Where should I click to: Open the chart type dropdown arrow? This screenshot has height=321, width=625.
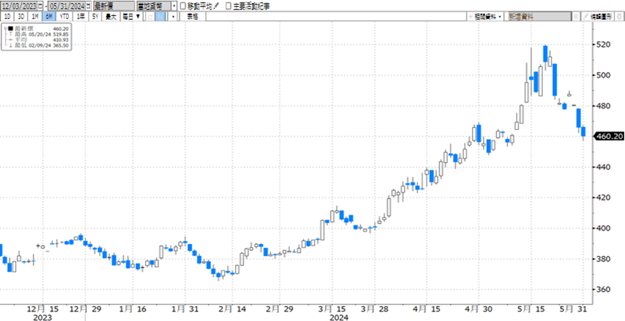pyautogui.click(x=173, y=16)
